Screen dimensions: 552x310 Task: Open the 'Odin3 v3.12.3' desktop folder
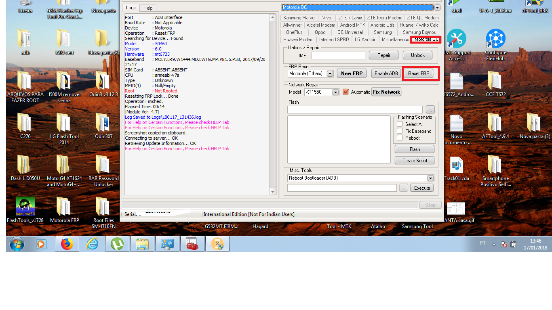(103, 84)
